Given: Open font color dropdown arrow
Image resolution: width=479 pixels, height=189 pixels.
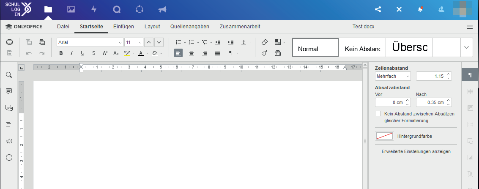Looking at the screenshot, I should 147,53.
